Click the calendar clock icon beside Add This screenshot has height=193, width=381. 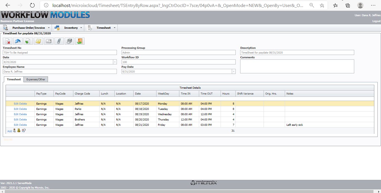tap(24, 131)
